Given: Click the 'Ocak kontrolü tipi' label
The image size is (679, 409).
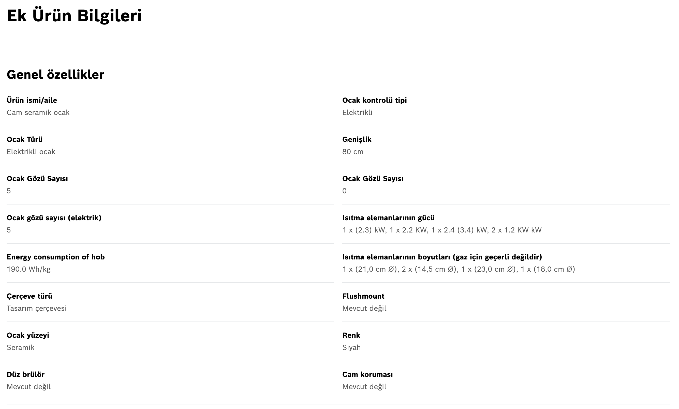Looking at the screenshot, I should pyautogui.click(x=374, y=100).
